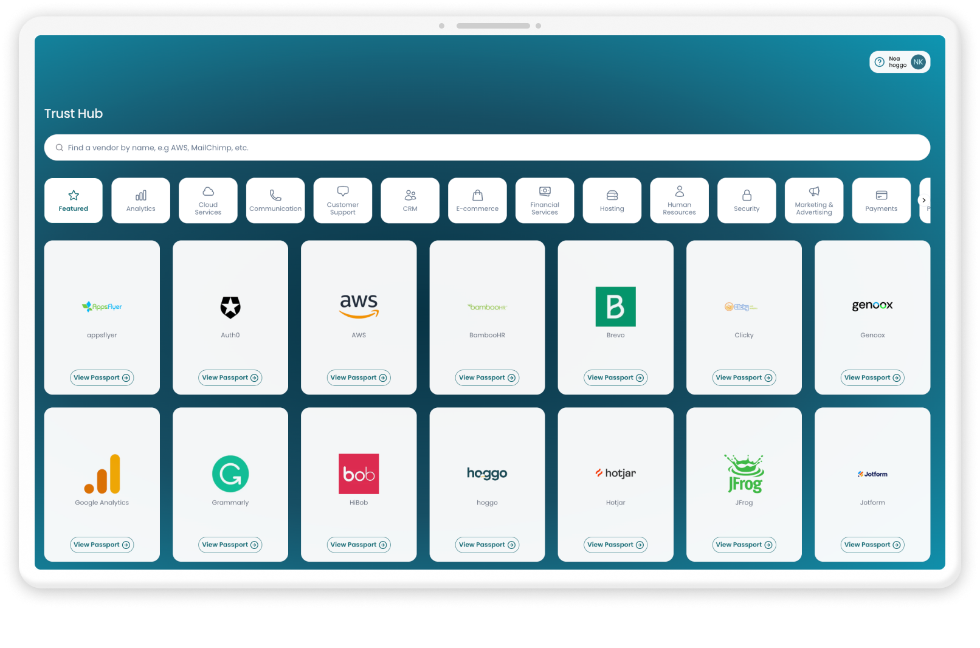Click the green Brevo logo

pos(615,306)
